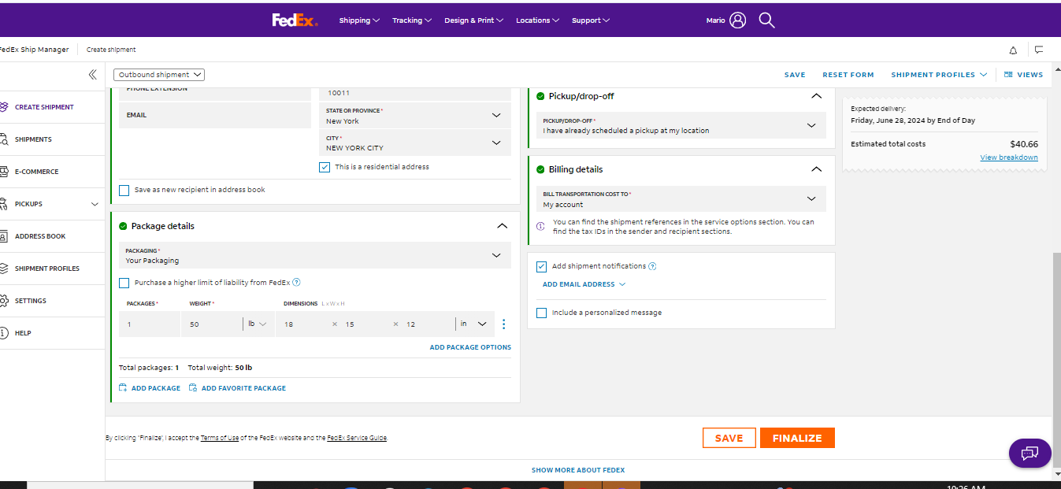The width and height of the screenshot is (1061, 489).
Task: Click the Views layout icon
Action: pos(1008,75)
